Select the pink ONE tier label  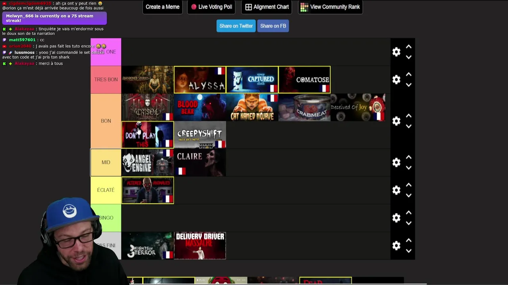click(x=106, y=52)
